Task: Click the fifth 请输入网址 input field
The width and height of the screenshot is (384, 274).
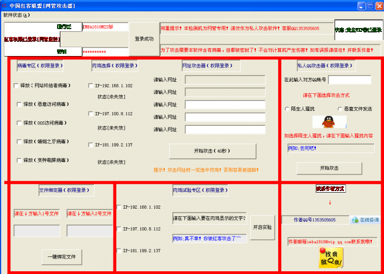Action: tap(225, 130)
